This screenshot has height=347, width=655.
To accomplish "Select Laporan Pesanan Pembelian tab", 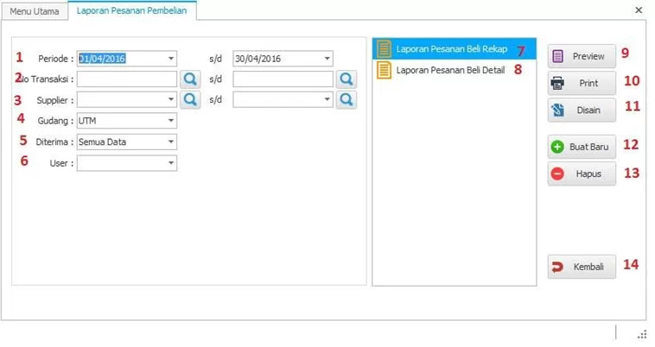I will [131, 10].
